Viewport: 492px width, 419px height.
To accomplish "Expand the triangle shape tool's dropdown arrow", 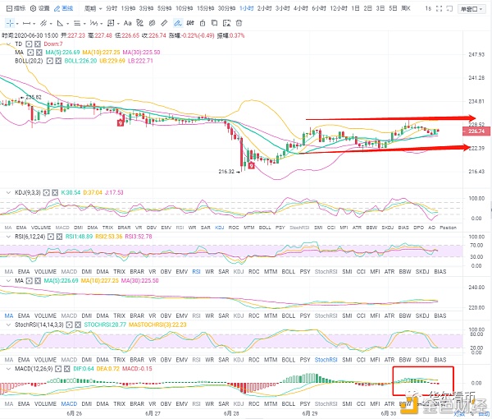I will [x=67, y=24].
